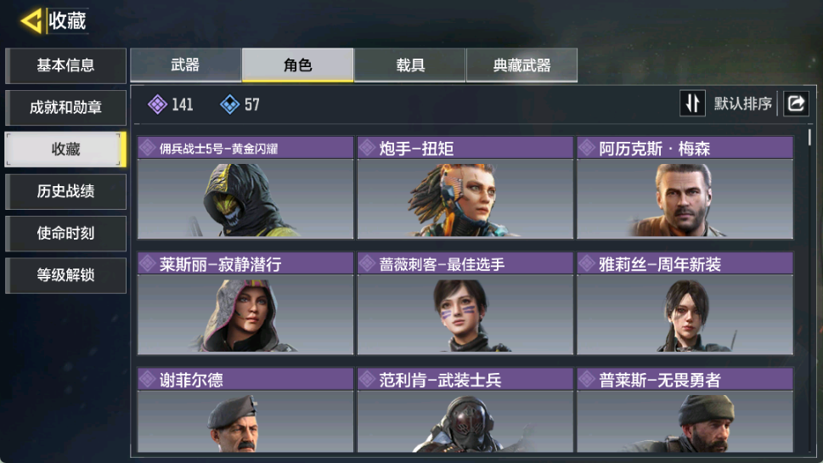Viewport: 823px width, 463px height.
Task: Choose the 蔷薇刺客-最佳选手 character card
Action: 465,303
